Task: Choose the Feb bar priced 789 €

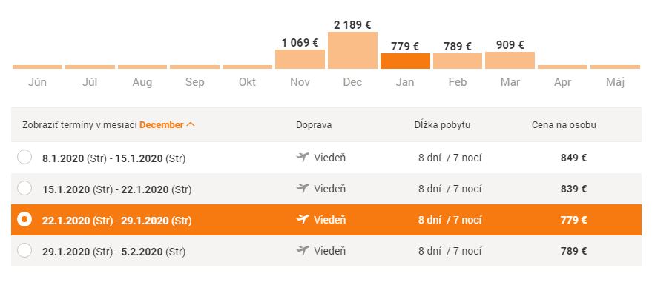Action: point(458,61)
